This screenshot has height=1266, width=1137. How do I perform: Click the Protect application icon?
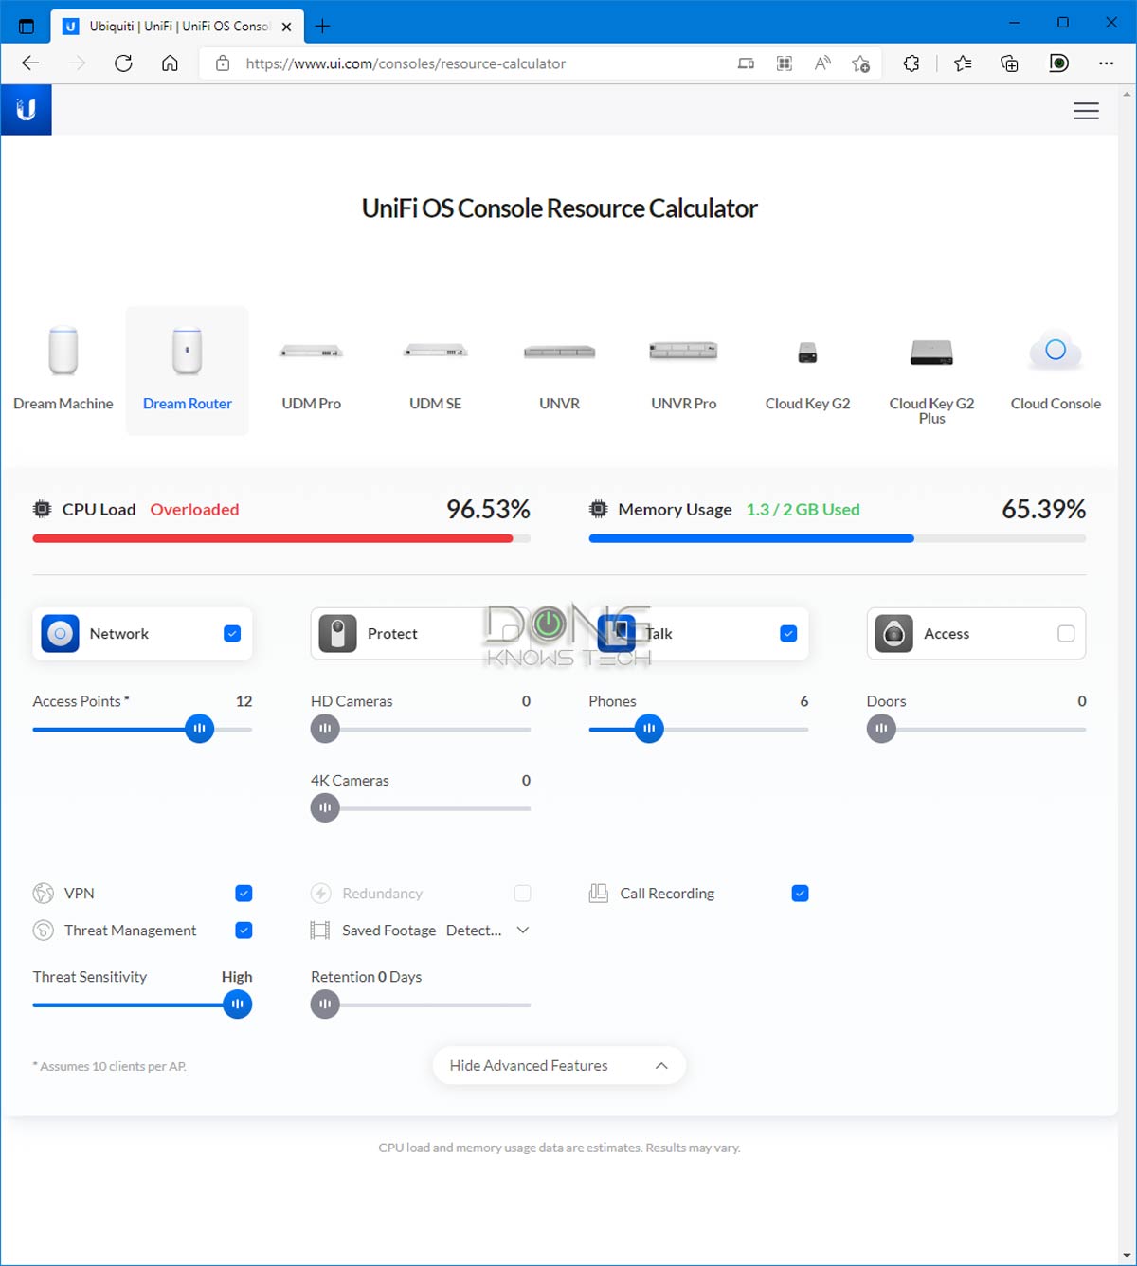337,634
